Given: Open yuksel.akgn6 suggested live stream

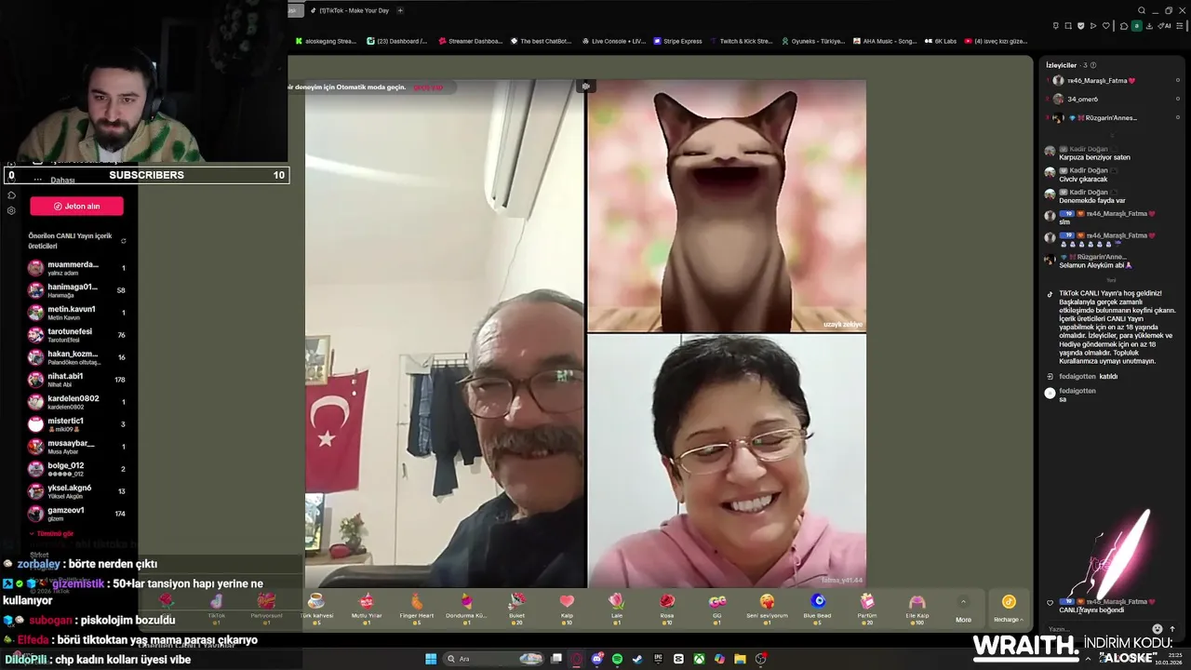Looking at the screenshot, I should click(x=76, y=491).
